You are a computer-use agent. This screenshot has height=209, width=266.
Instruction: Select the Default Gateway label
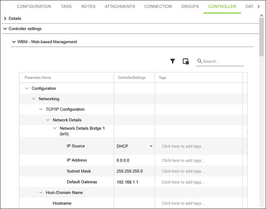[82, 182]
